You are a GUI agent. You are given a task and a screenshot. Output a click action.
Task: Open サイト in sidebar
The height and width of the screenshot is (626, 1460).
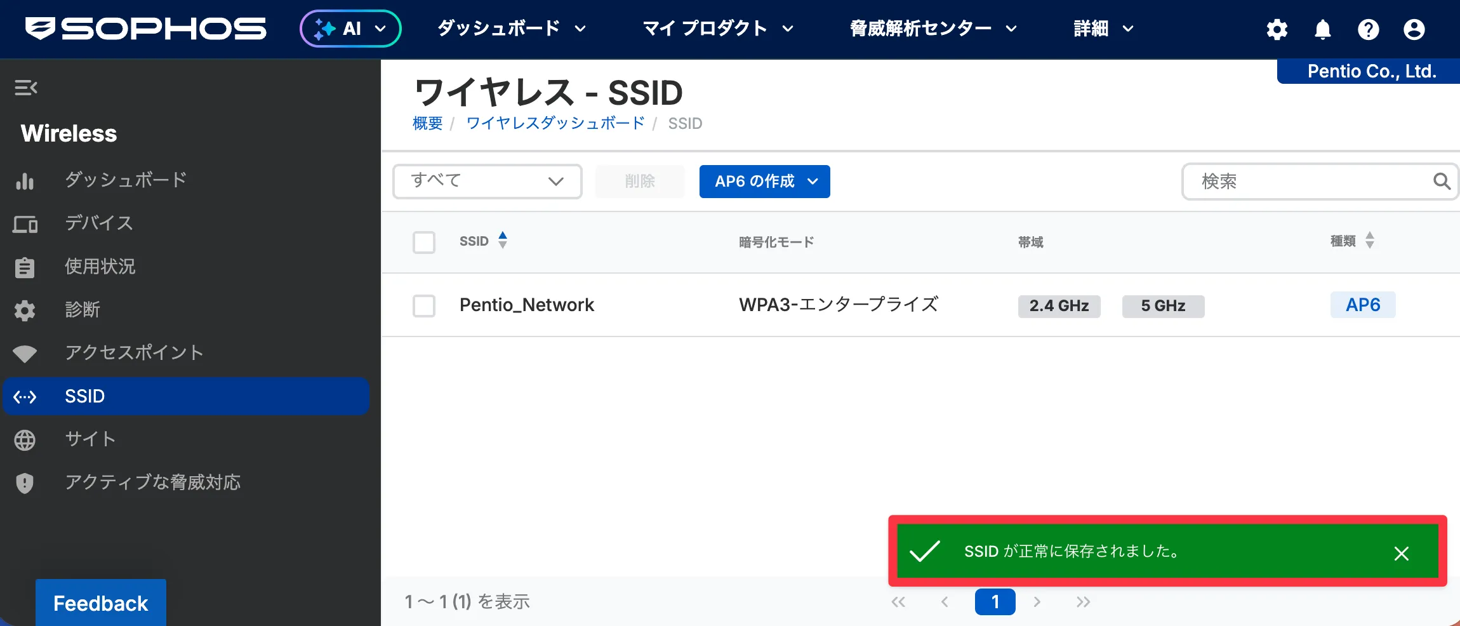click(x=90, y=439)
